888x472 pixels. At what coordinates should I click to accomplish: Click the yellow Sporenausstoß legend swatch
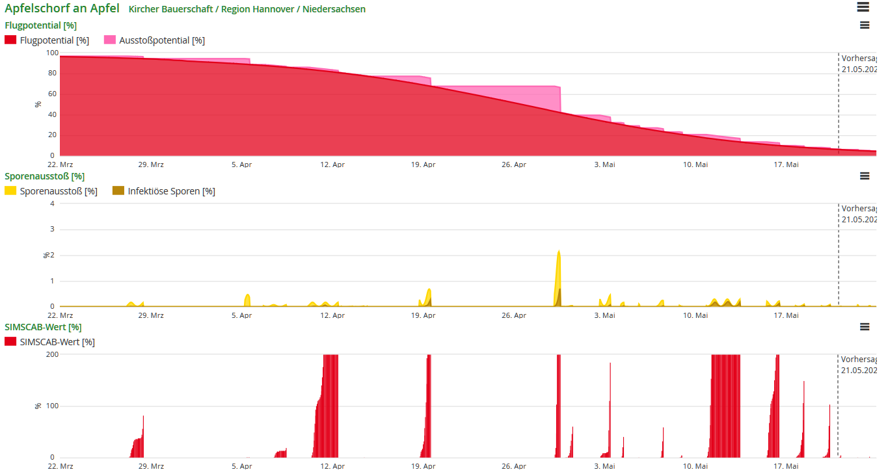pos(10,191)
